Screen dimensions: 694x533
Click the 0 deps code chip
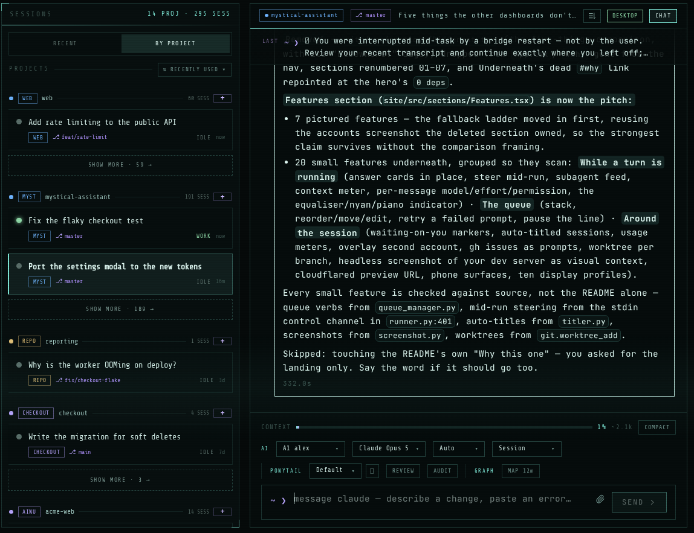(430, 83)
